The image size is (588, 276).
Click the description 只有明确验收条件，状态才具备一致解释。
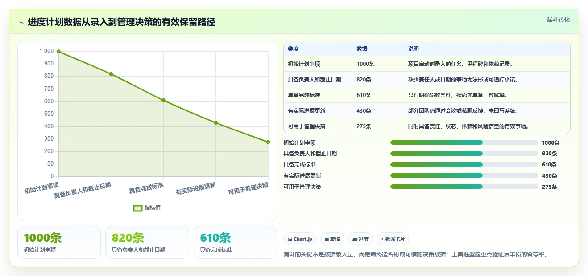(x=459, y=95)
